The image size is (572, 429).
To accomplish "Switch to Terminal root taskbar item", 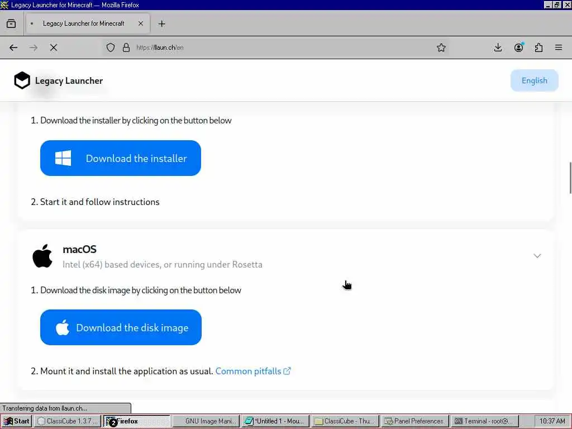I will tap(485, 421).
